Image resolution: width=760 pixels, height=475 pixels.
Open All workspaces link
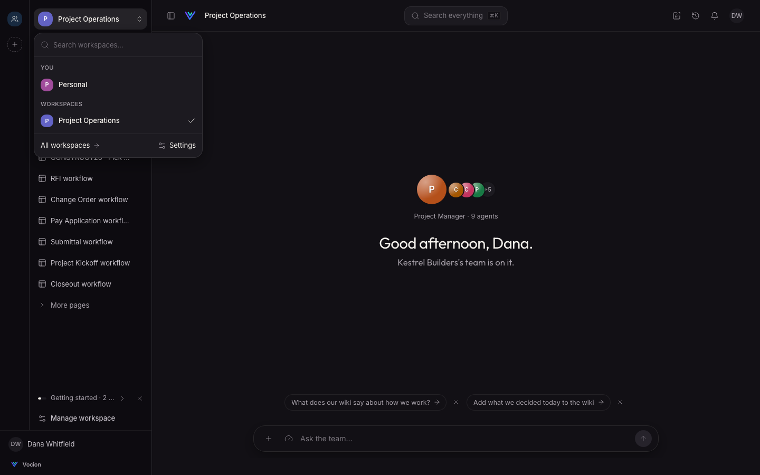tap(70, 146)
